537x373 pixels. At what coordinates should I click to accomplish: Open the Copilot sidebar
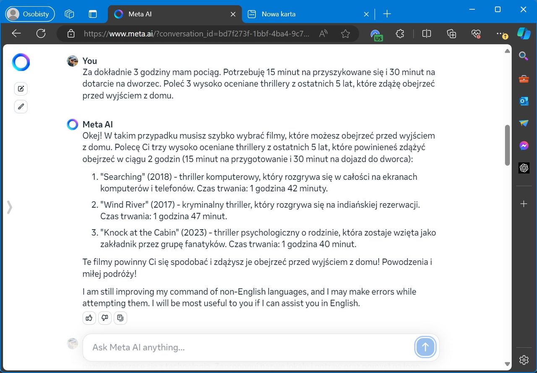pos(524,34)
